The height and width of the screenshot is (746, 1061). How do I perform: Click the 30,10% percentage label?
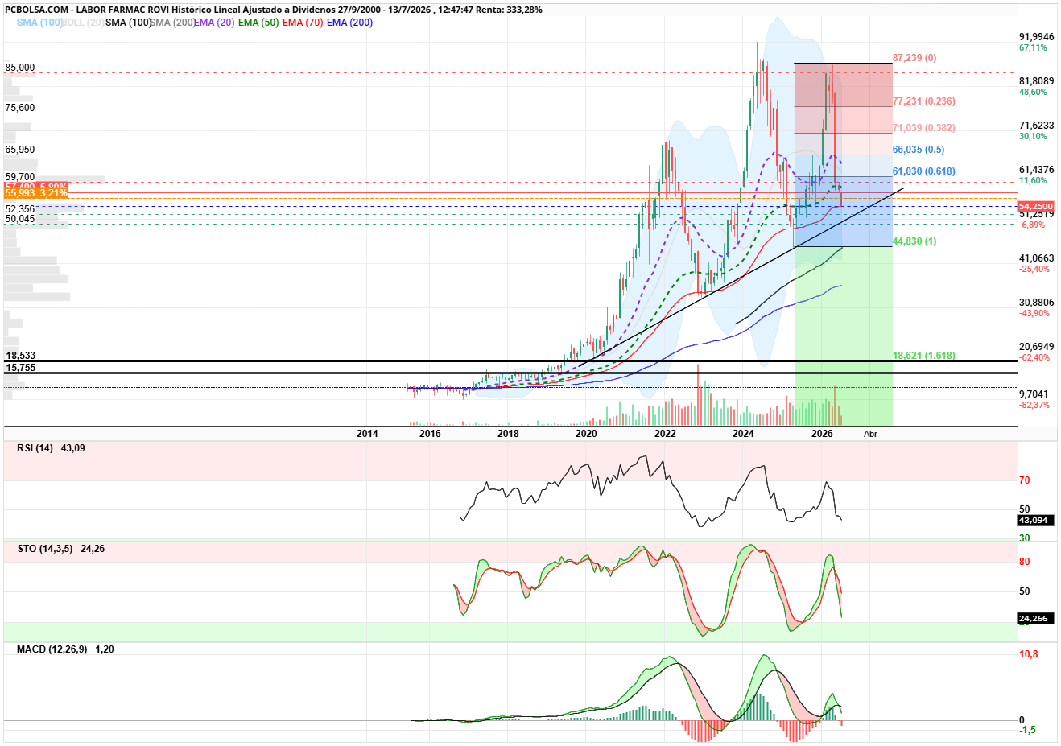point(1034,136)
